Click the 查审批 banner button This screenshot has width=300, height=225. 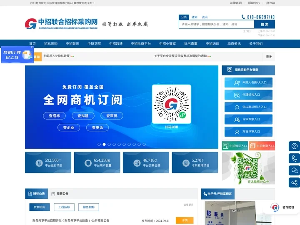[x=112, y=116]
